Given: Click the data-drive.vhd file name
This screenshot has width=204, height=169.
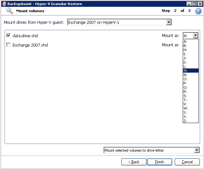Looking at the screenshot, I should [25, 36].
